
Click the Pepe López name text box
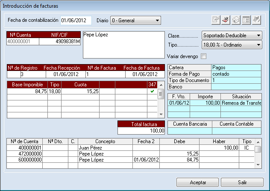click(123, 44)
